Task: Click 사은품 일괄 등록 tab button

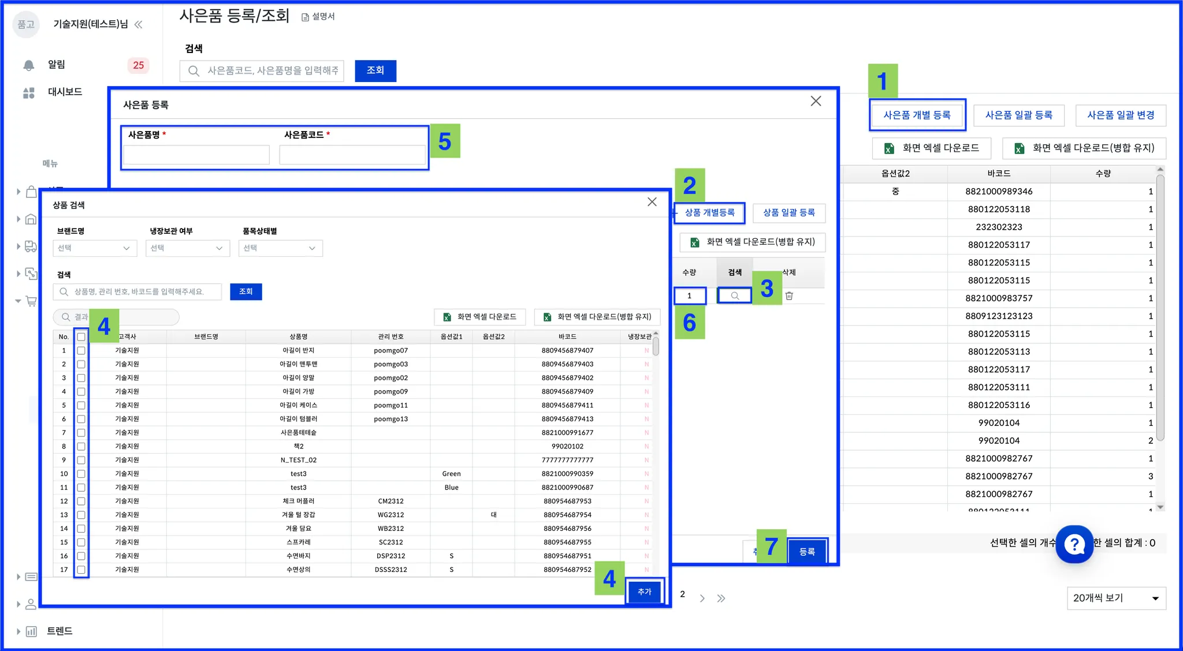Action: point(1018,115)
